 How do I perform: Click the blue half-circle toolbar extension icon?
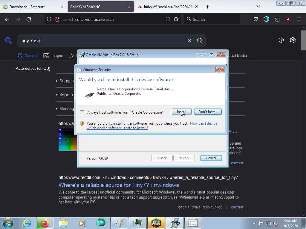266,19
